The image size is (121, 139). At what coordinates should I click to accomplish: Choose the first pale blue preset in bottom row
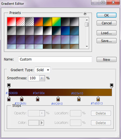[12, 47]
